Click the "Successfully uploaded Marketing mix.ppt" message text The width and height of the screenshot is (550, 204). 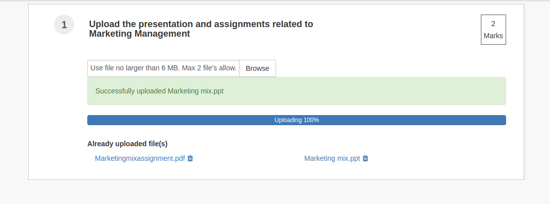click(159, 91)
